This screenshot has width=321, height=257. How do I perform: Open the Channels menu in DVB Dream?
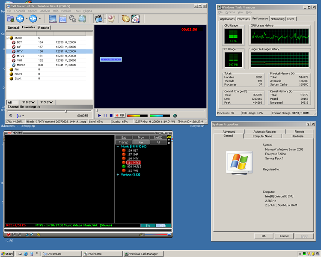coord(19,11)
